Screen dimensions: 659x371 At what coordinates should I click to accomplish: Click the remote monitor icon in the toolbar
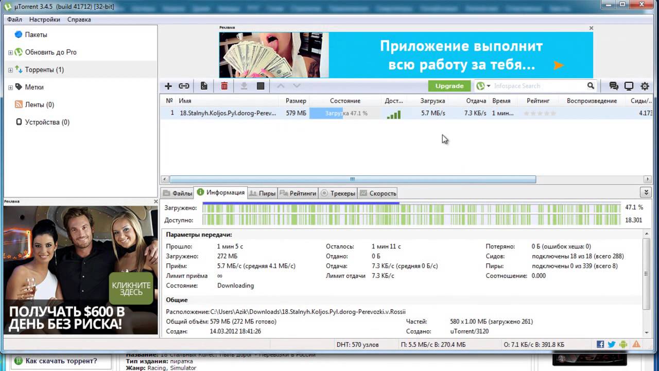(629, 86)
